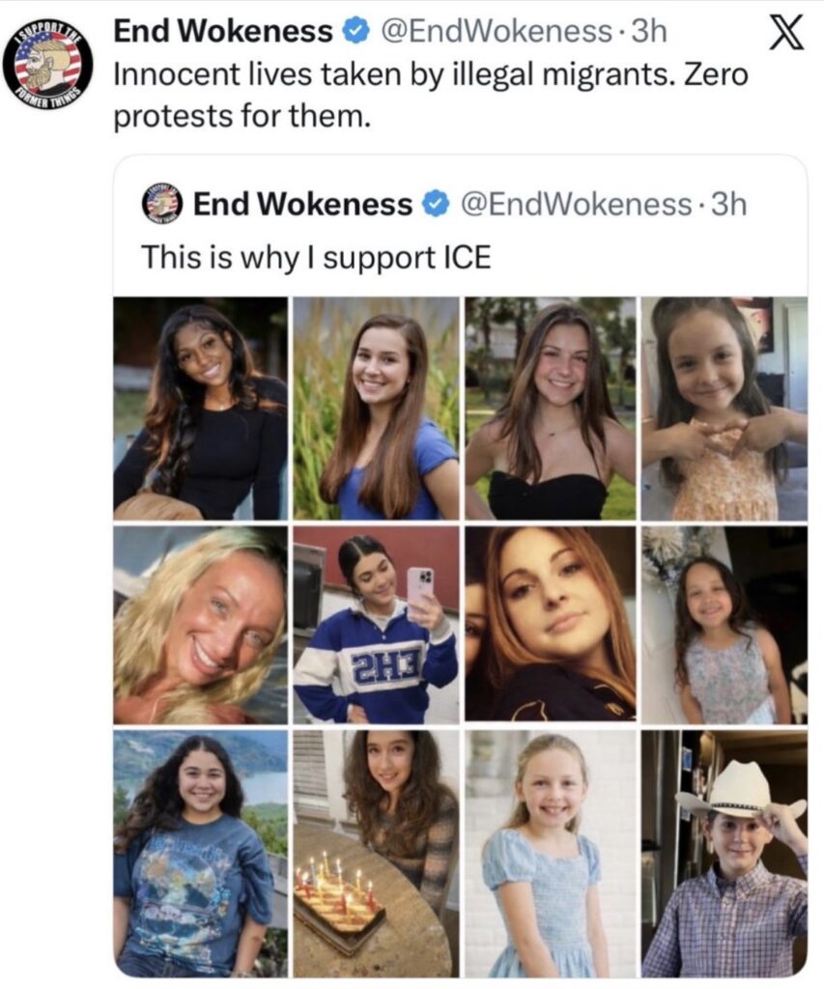Image resolution: width=824 pixels, height=989 pixels.
Task: Open the End Wokeness name on main post
Action: (222, 31)
